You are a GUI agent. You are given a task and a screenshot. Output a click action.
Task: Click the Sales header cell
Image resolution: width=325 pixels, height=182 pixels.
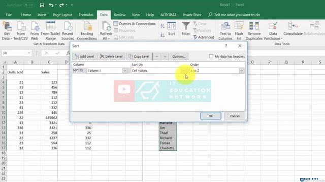pos(49,72)
